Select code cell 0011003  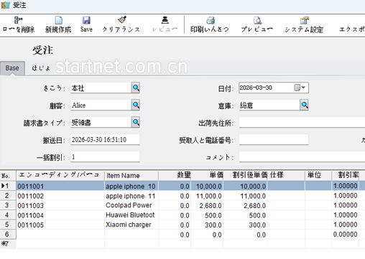click(60, 205)
